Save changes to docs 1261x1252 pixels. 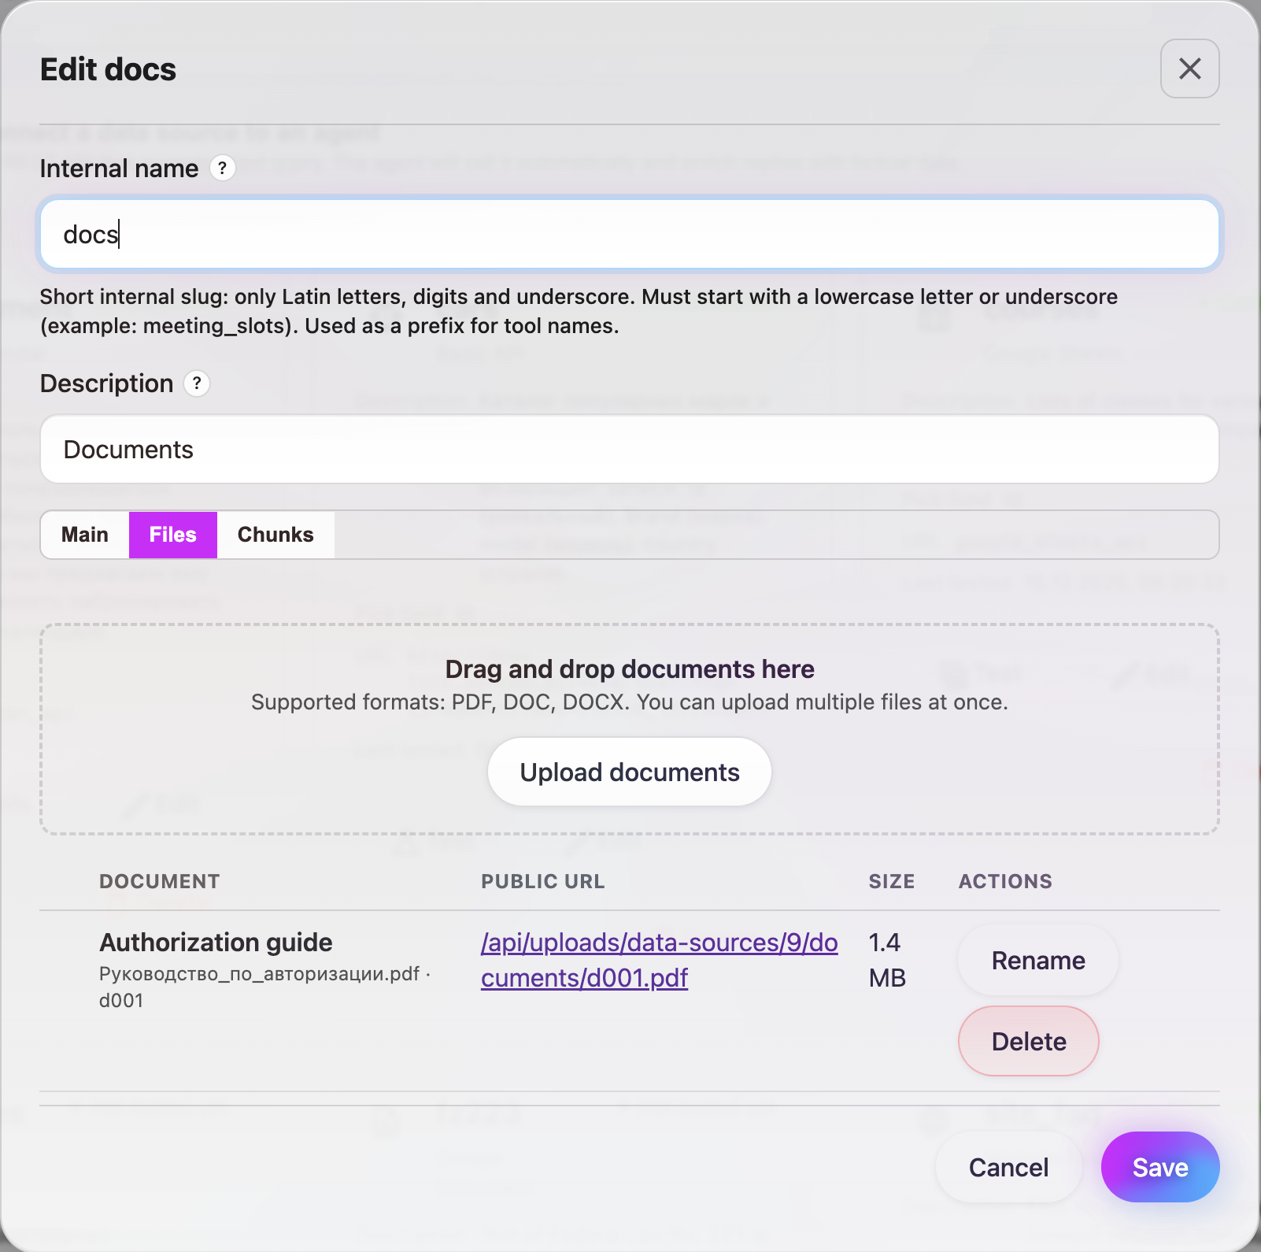(1159, 1167)
